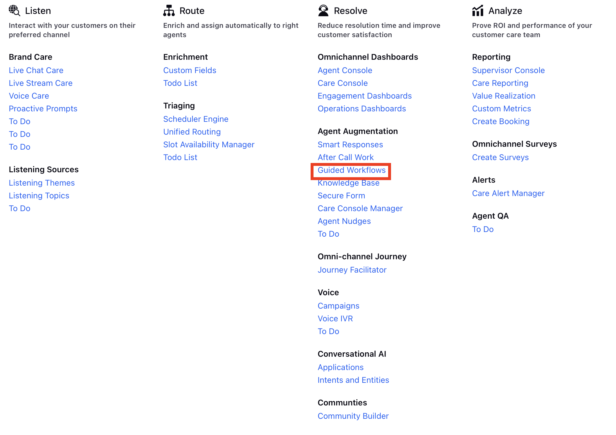Screen dimensions: 616x435
Task: Open Journey Facilitator
Action: click(352, 270)
